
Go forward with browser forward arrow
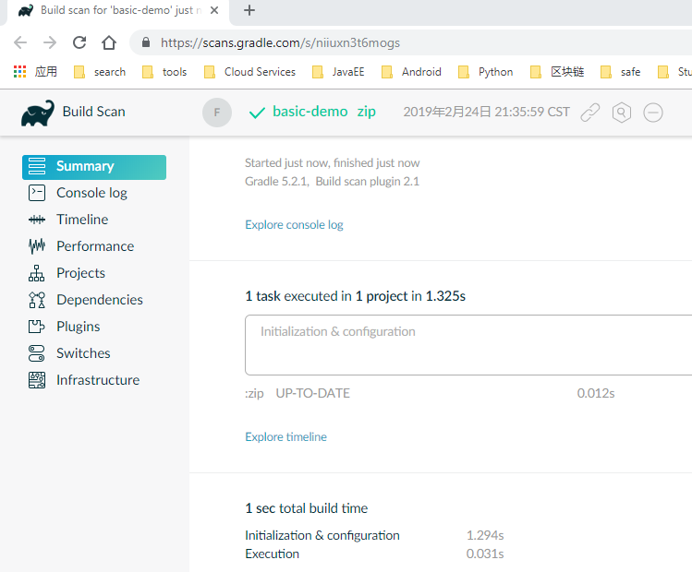[x=50, y=42]
